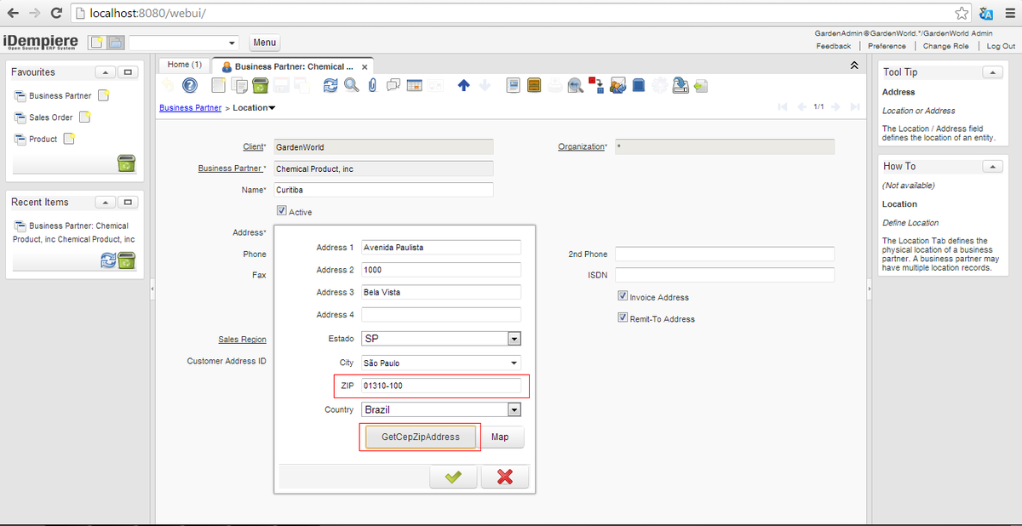The height and width of the screenshot is (526, 1022).
Task: Click the blue Parent Record up arrow
Action: tap(464, 85)
